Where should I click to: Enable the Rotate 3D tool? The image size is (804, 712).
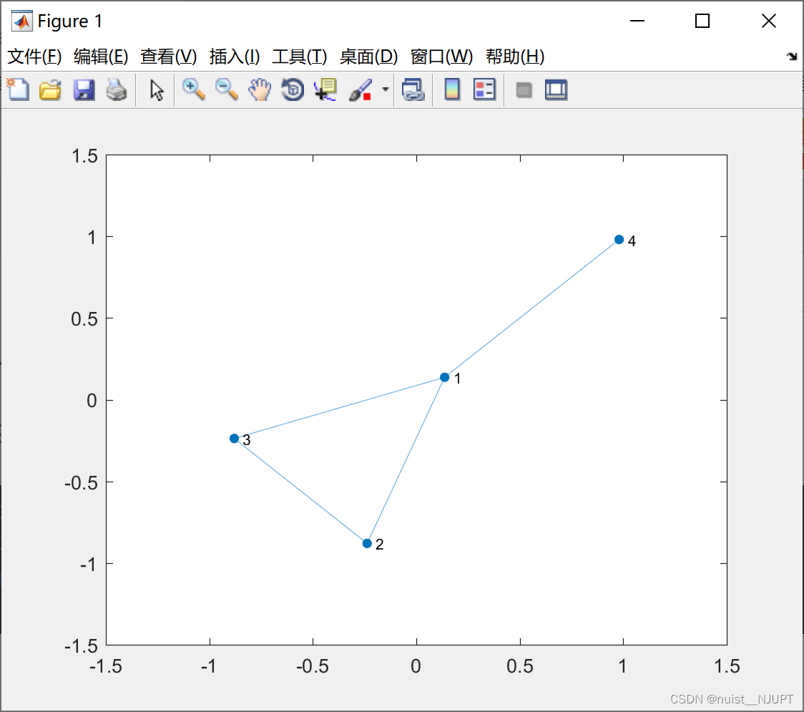click(x=293, y=89)
